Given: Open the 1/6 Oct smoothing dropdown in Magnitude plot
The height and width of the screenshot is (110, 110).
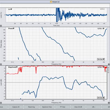Looking at the screenshot, I should tap(101, 98).
